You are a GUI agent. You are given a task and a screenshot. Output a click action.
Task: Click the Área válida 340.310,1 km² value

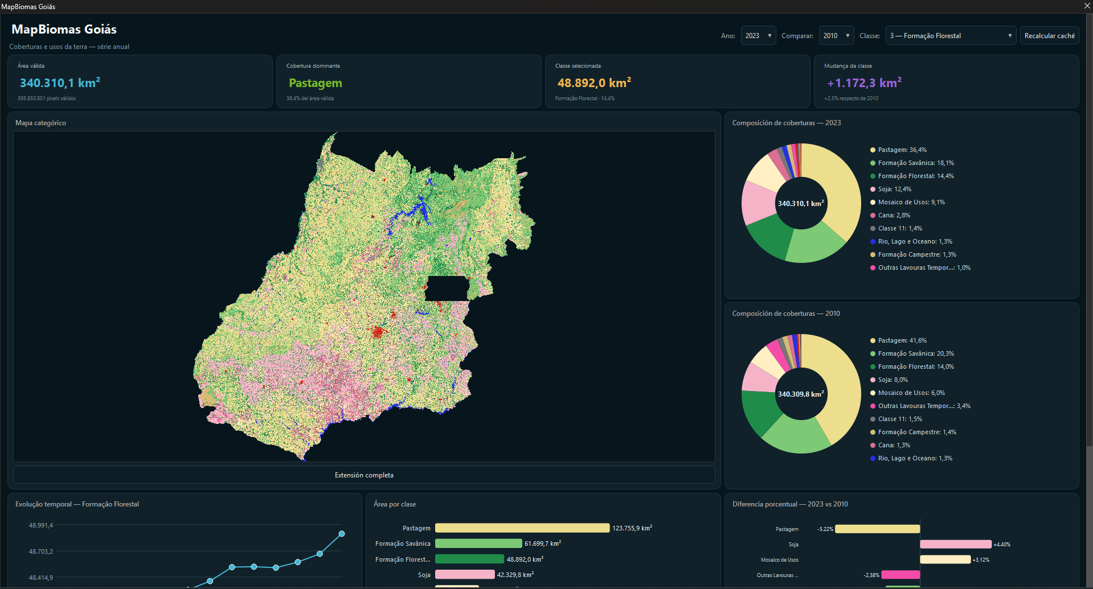[x=60, y=83]
